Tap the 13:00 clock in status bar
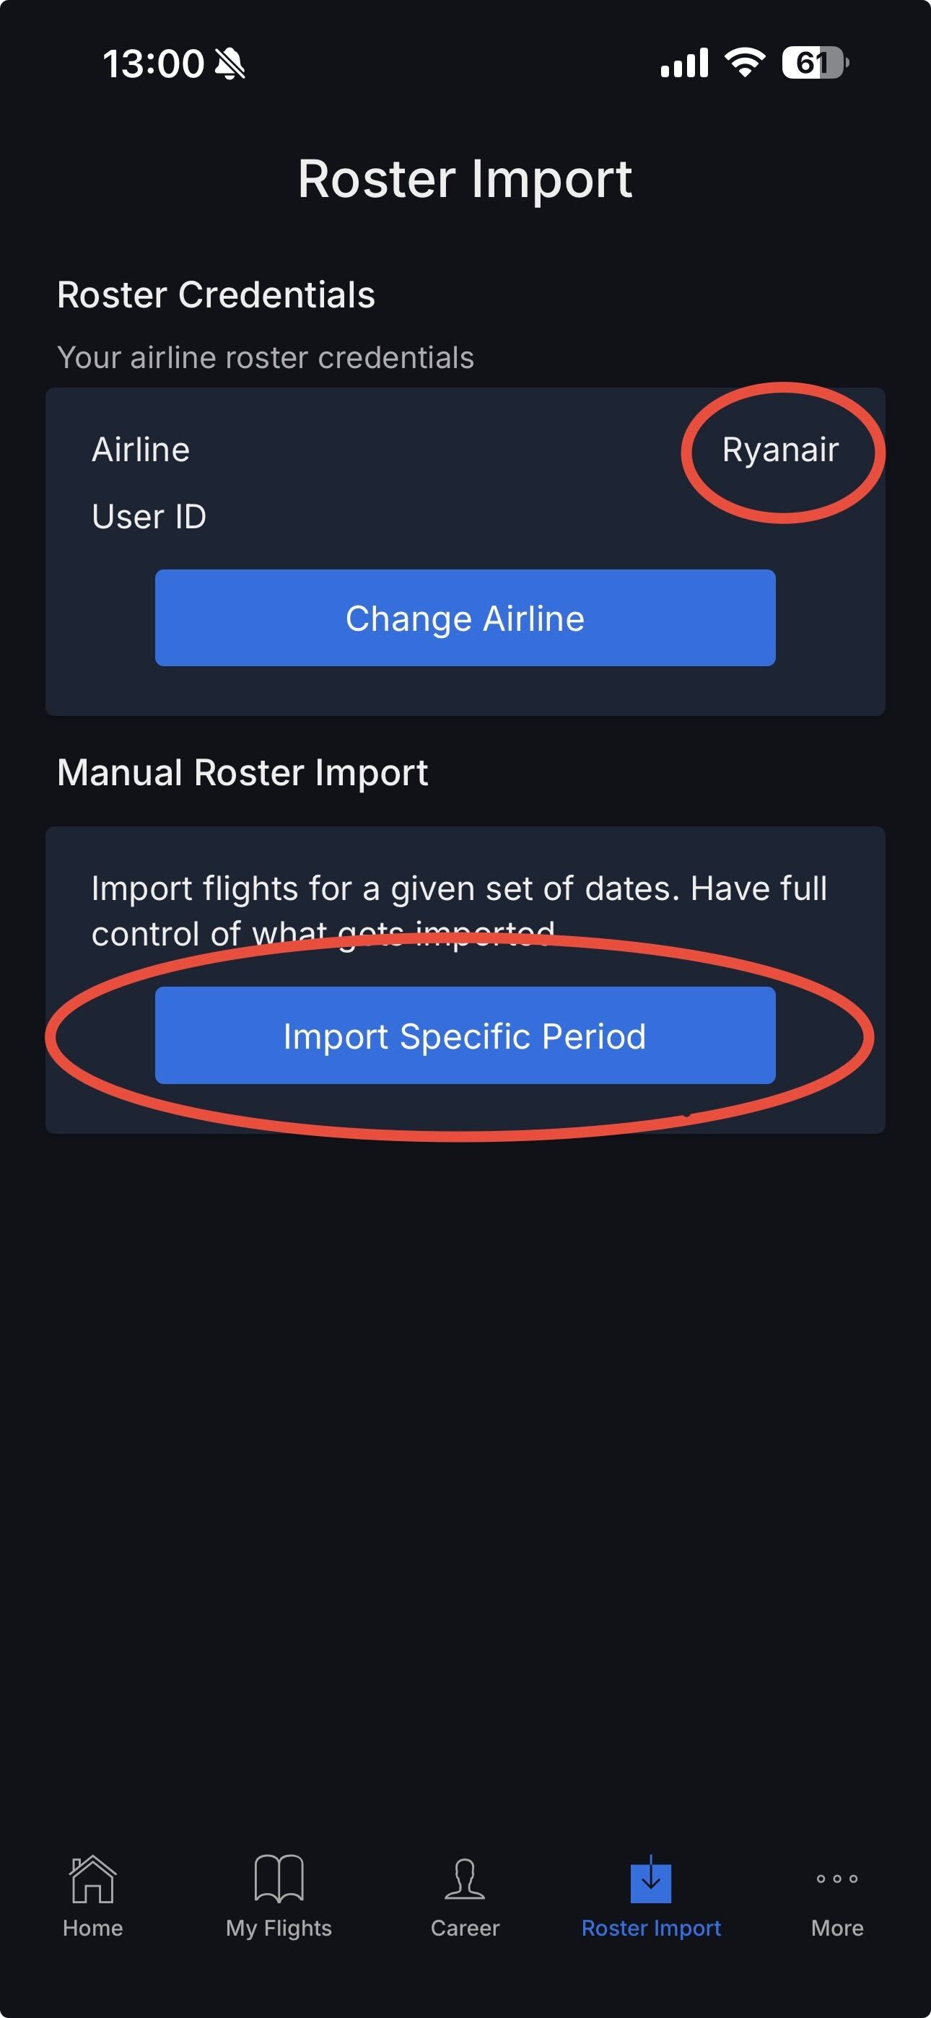This screenshot has height=2018, width=931. 154,64
